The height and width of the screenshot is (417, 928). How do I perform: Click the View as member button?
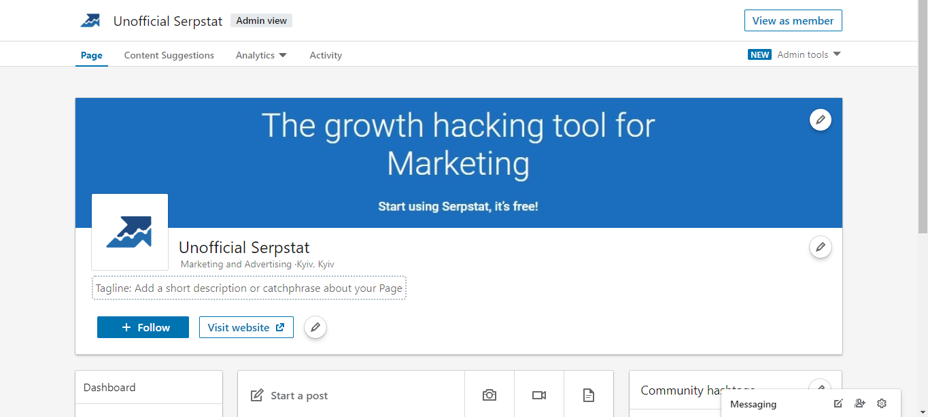pos(793,20)
